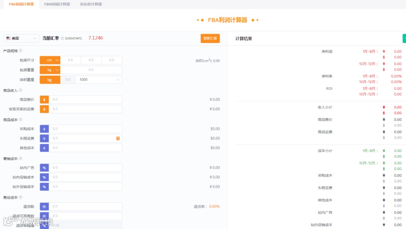Open the kg unit dropdown for 包装重量
Screen dimensions: 406x229
[x=50, y=70]
